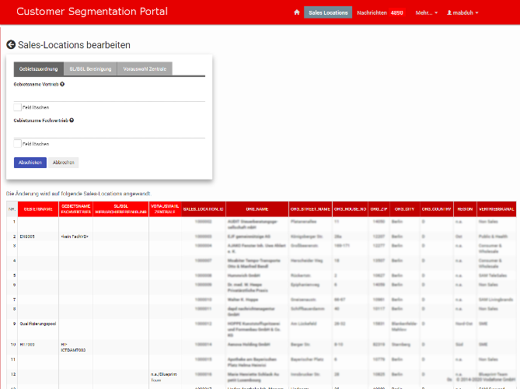Click the home icon in the navbar
Screen dimensions: 520x389
click(297, 13)
